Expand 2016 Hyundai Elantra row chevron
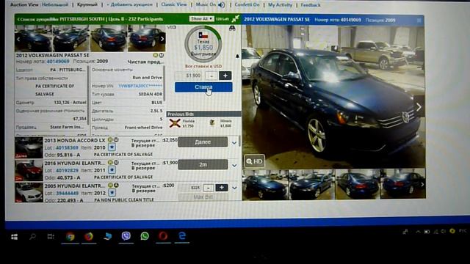 234,166
